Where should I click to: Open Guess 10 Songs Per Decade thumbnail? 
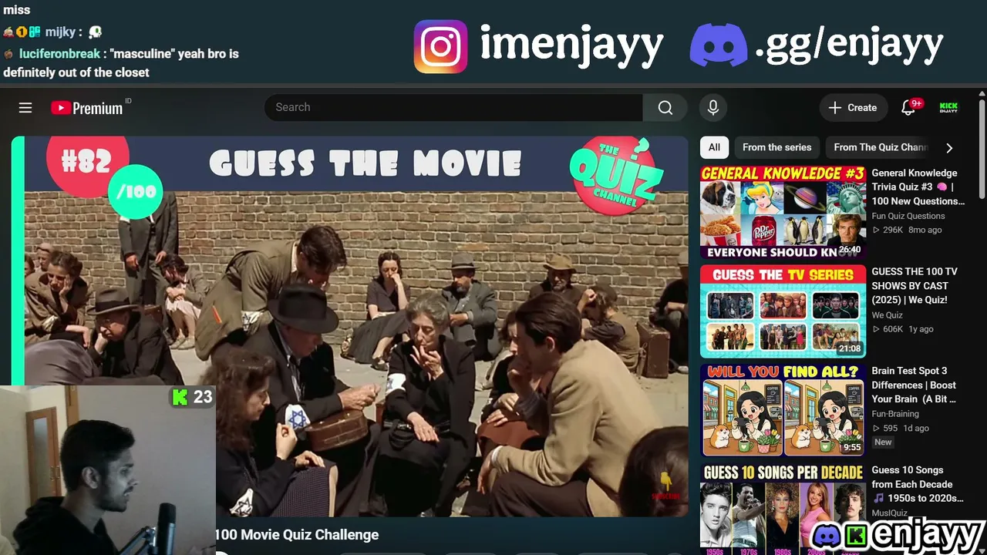(783, 509)
